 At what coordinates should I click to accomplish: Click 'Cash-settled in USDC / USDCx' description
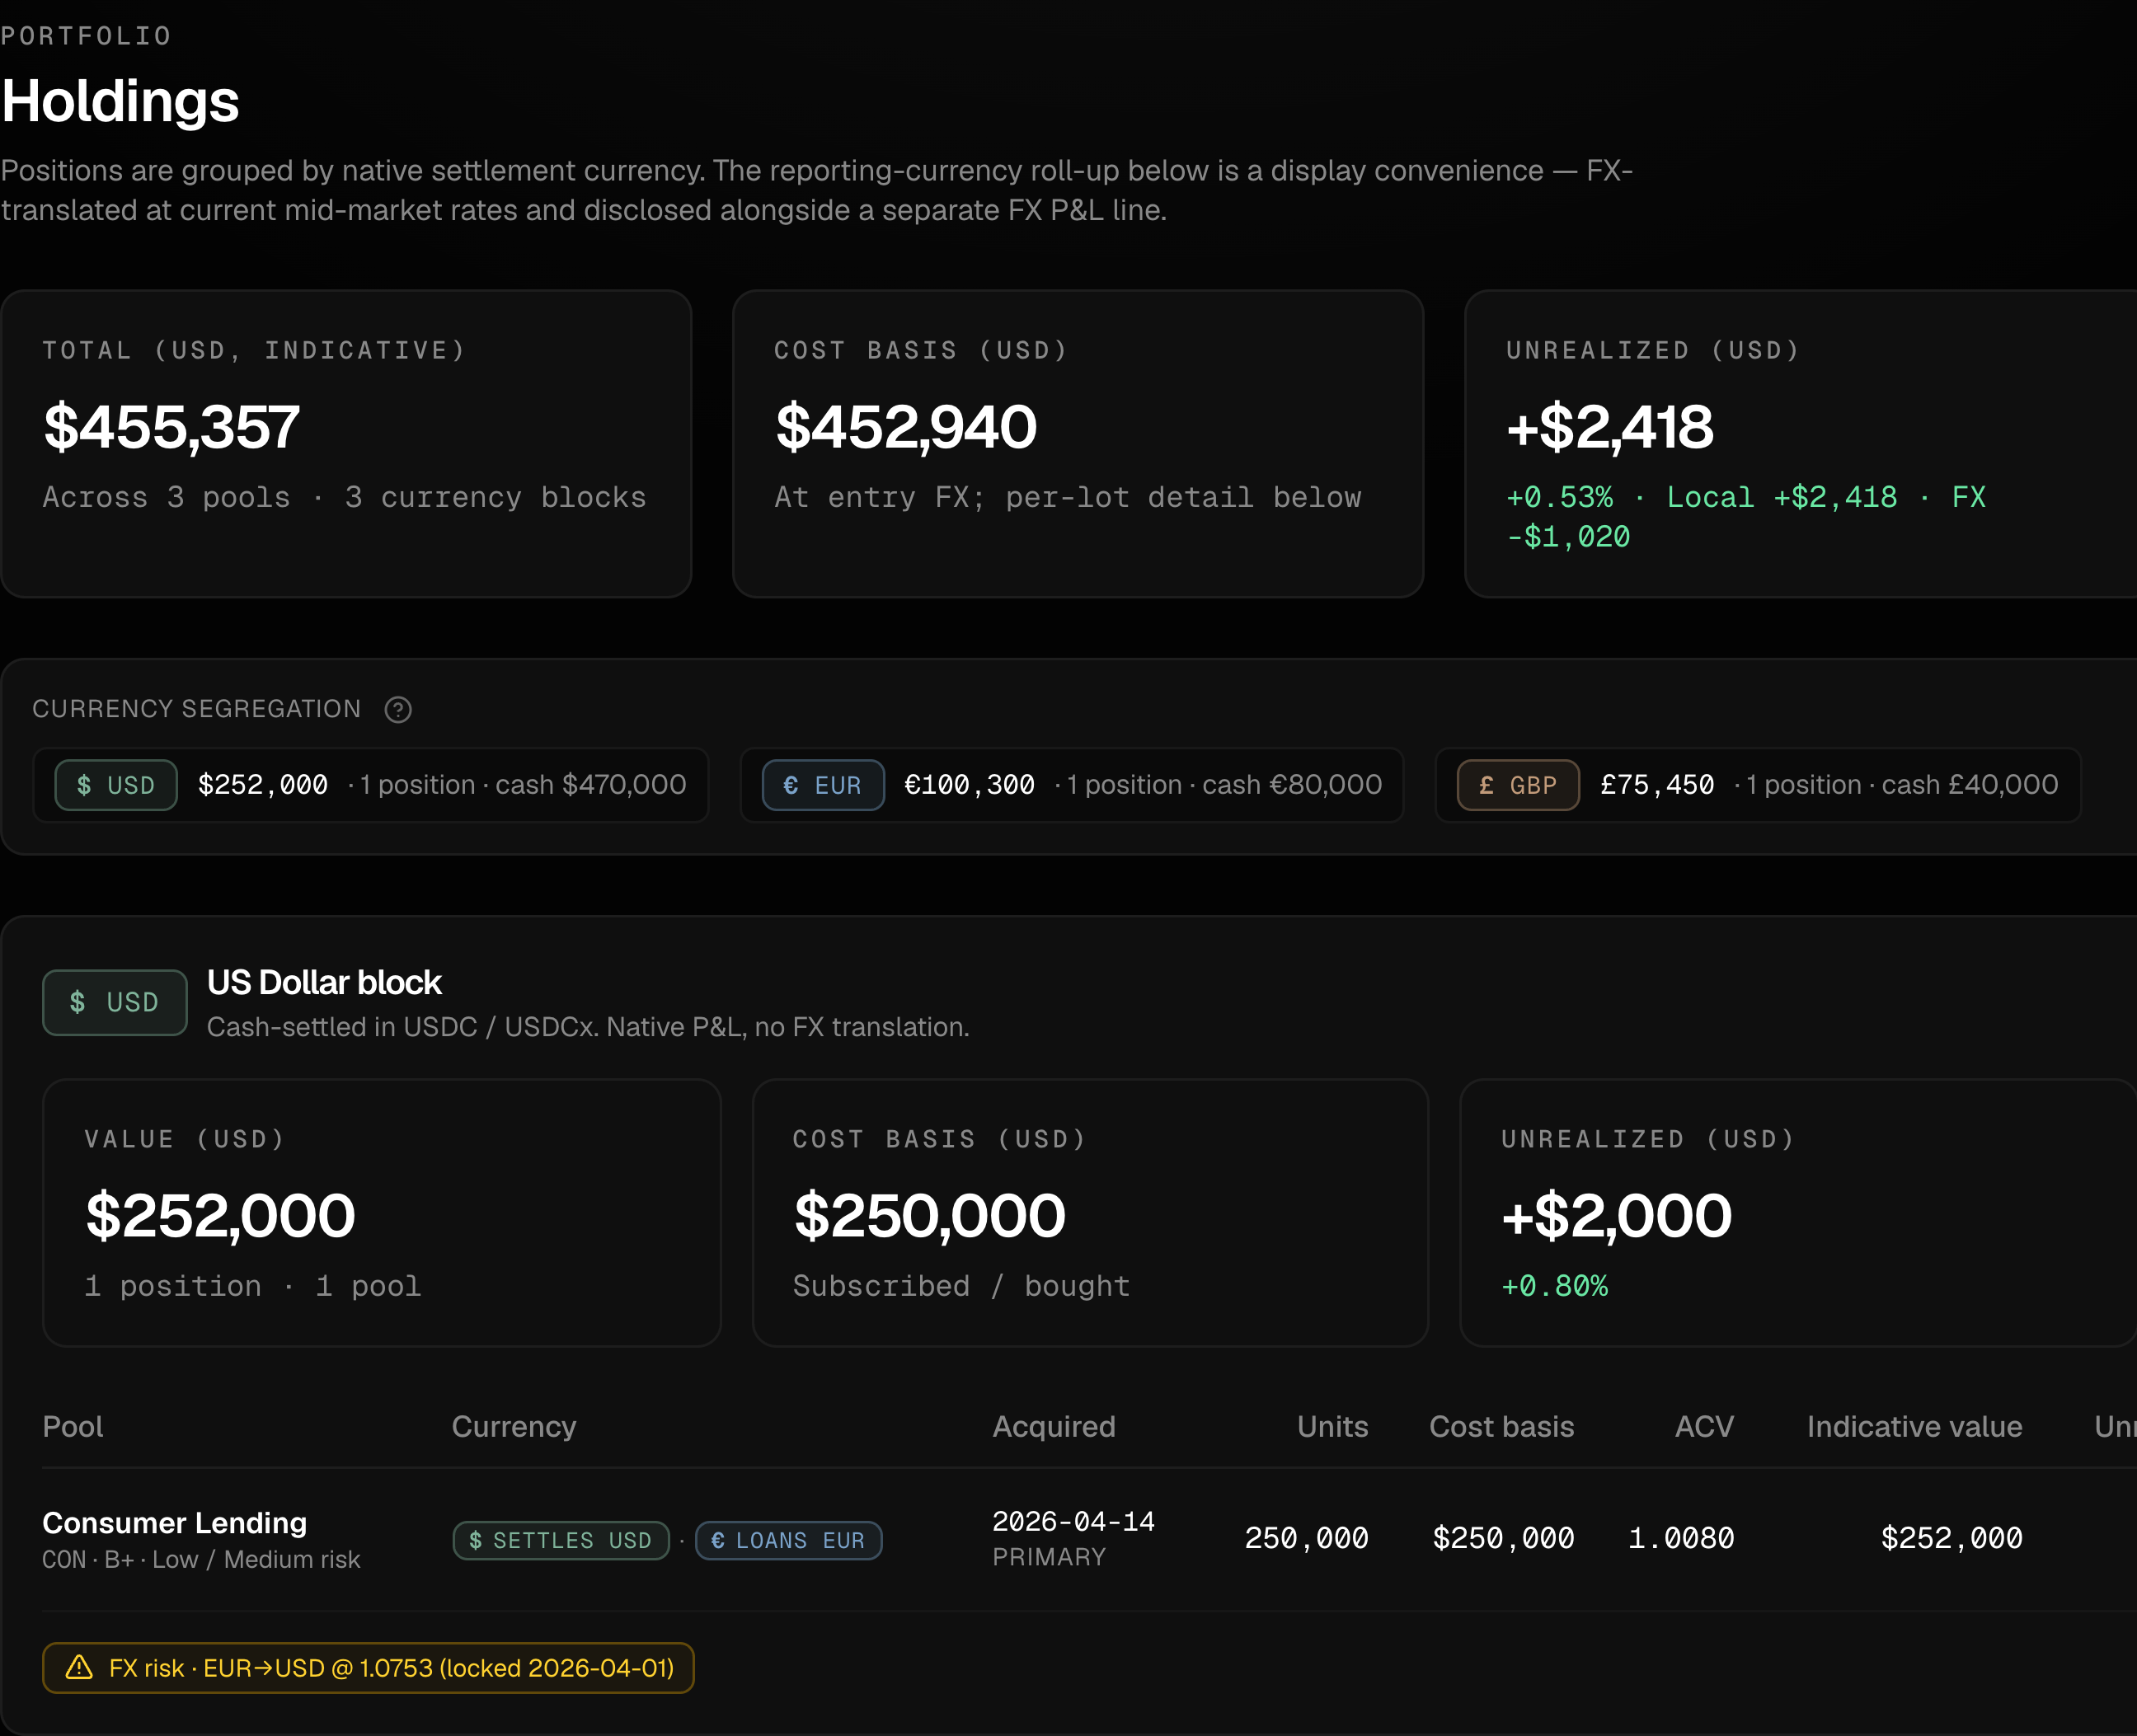tap(588, 1027)
